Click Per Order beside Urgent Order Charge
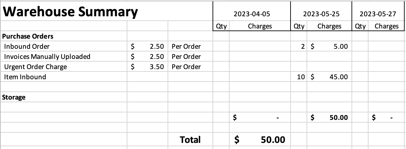406x149 pixels. (186, 67)
